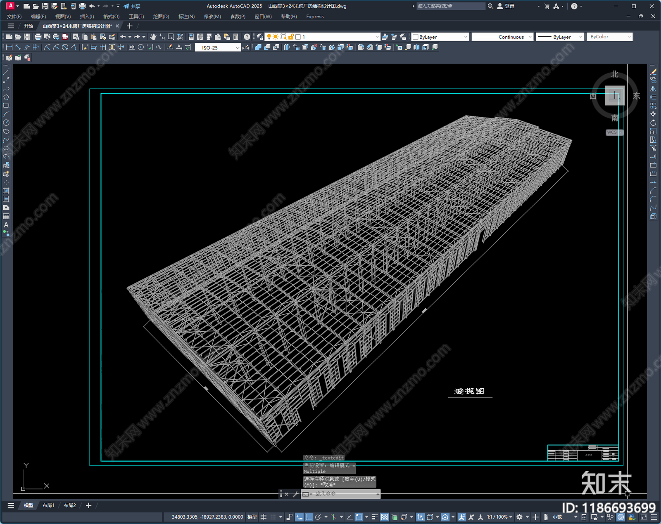The image size is (661, 524).
Task: Click the Help question mark icon
Action: 247,37
